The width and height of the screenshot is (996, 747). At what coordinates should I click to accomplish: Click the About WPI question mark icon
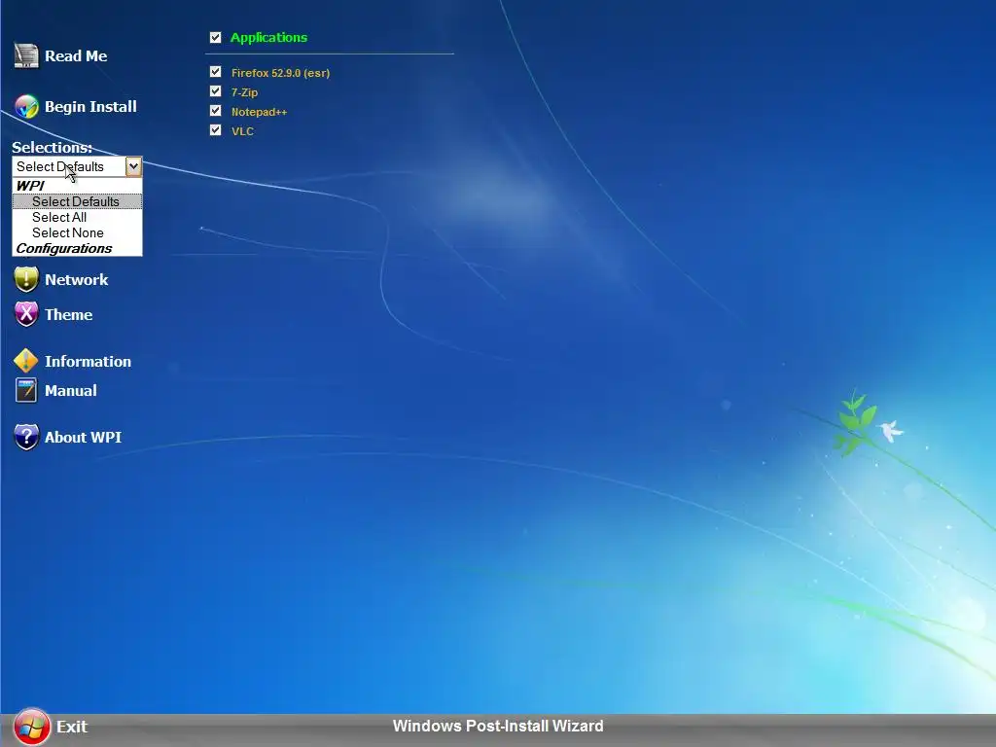[x=26, y=437]
